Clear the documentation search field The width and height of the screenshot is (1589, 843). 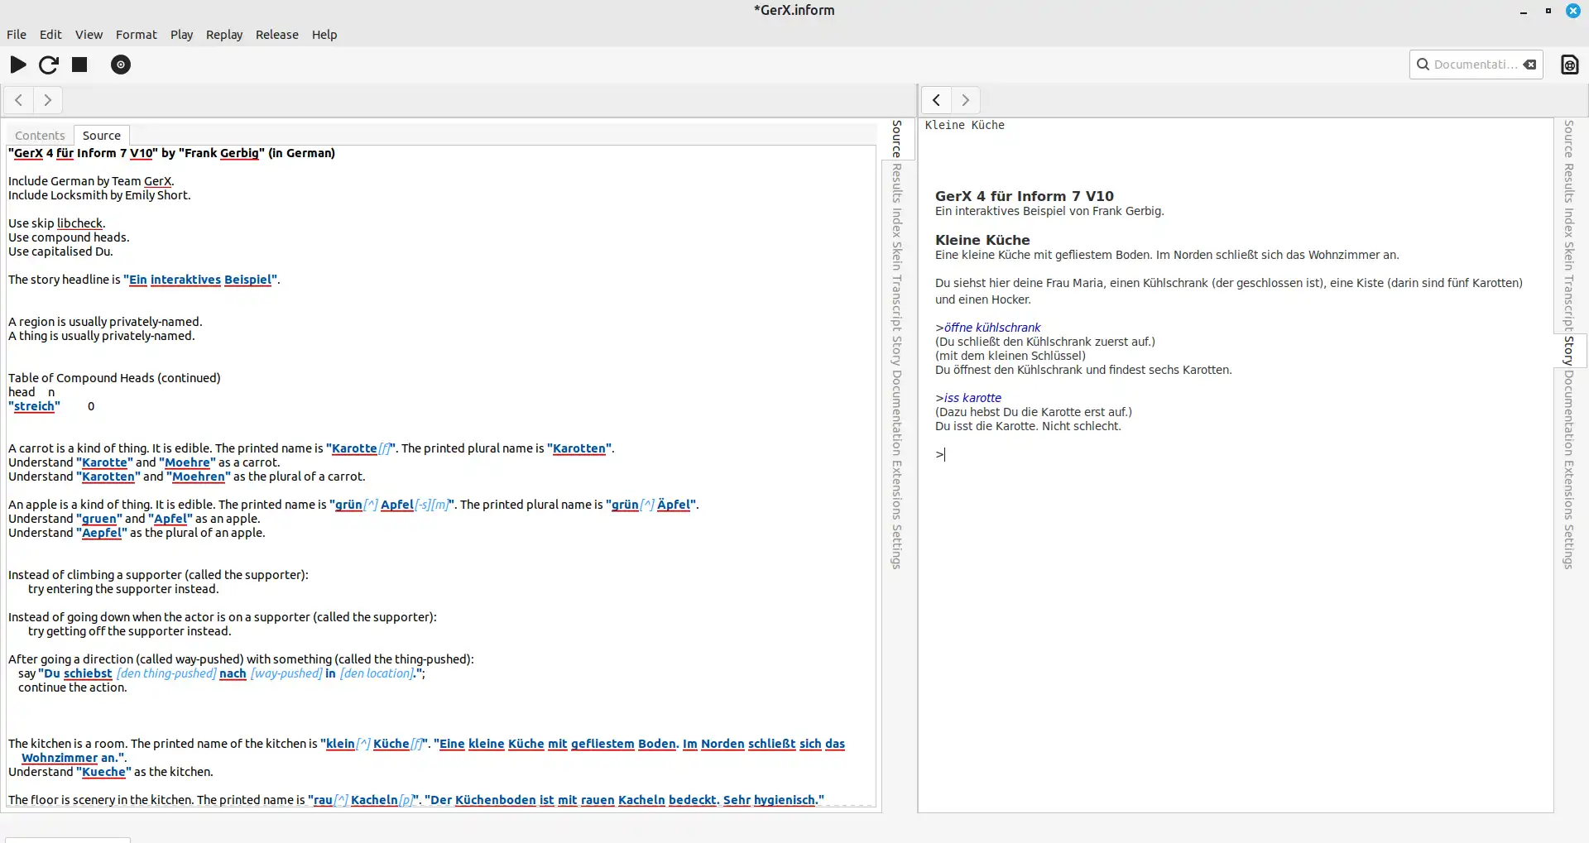[x=1530, y=65]
